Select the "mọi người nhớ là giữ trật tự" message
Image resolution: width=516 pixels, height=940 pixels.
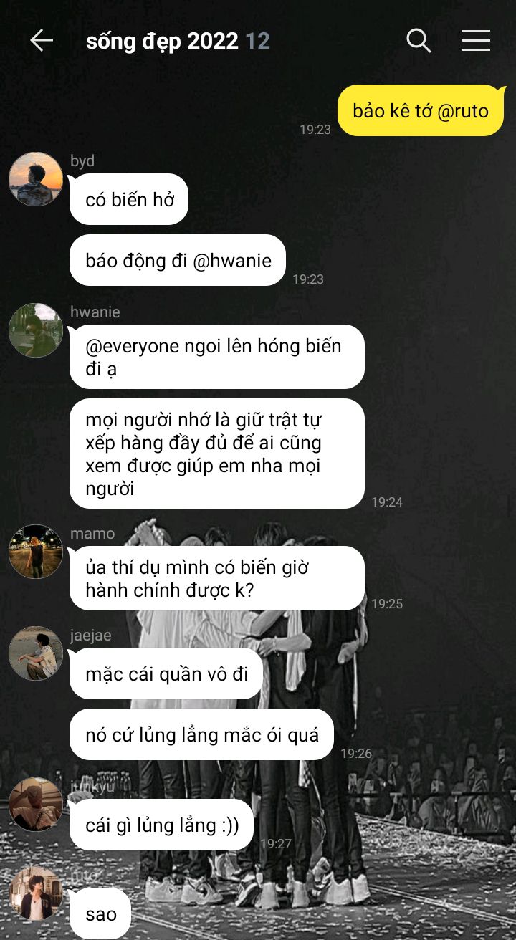[x=217, y=454]
